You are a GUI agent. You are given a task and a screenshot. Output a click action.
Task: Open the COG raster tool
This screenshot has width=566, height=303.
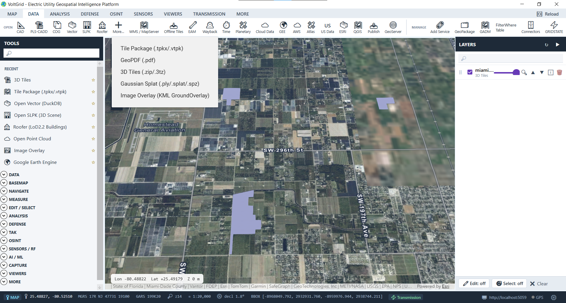[x=57, y=27]
